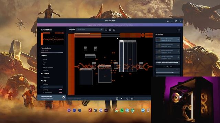Screen dimensions: 220x123
Task: Click the user account name in the sidebar
Action: (x=46, y=96)
